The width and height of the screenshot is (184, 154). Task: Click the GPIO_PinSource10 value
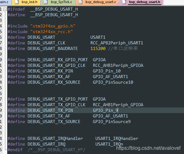click(113, 82)
